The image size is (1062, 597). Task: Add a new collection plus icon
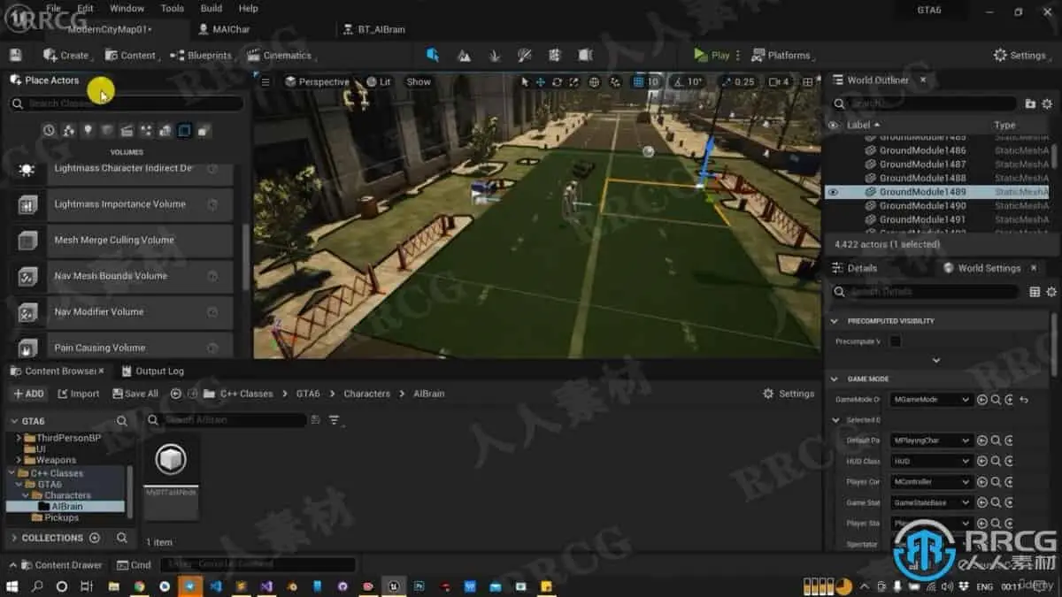[95, 538]
